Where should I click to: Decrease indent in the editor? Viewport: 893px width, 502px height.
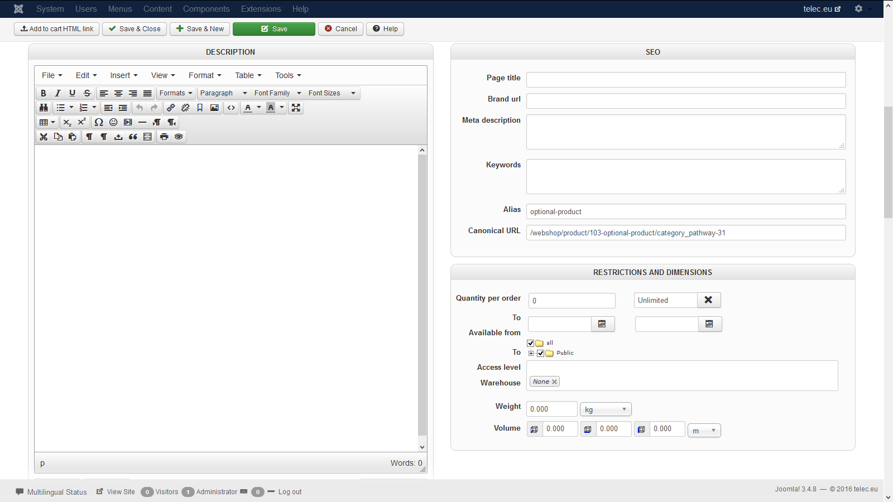108,108
